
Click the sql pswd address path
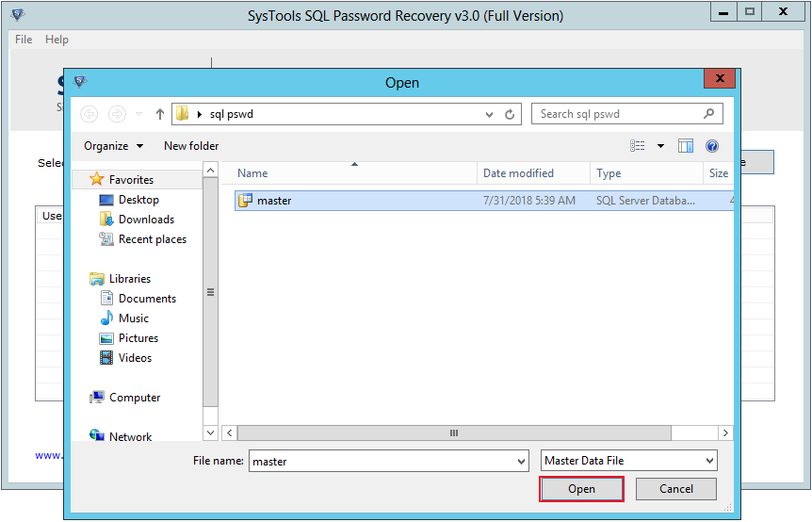click(x=231, y=114)
